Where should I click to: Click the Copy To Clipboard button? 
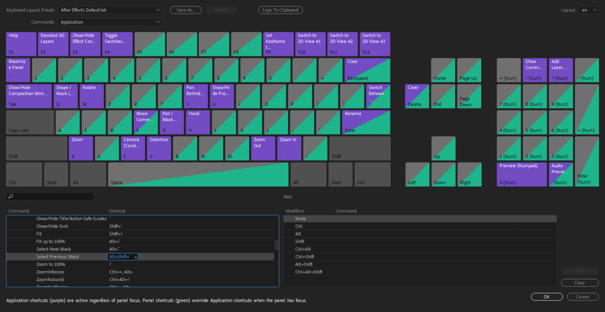click(x=280, y=10)
